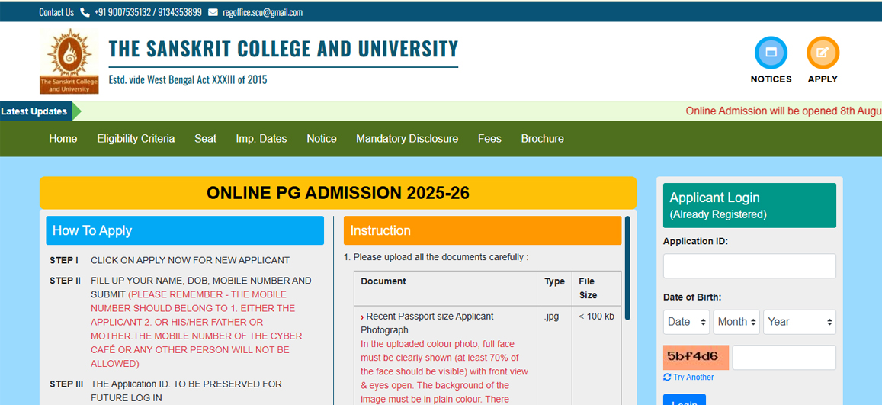Click the APPLY label
The image size is (882, 405).
tap(823, 79)
